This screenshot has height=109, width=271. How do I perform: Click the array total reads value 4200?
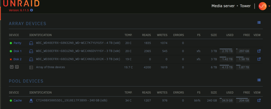tap(147, 68)
